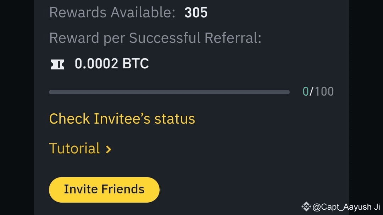Click the word Tutorial
The height and width of the screenshot is (215, 383).
click(x=74, y=149)
